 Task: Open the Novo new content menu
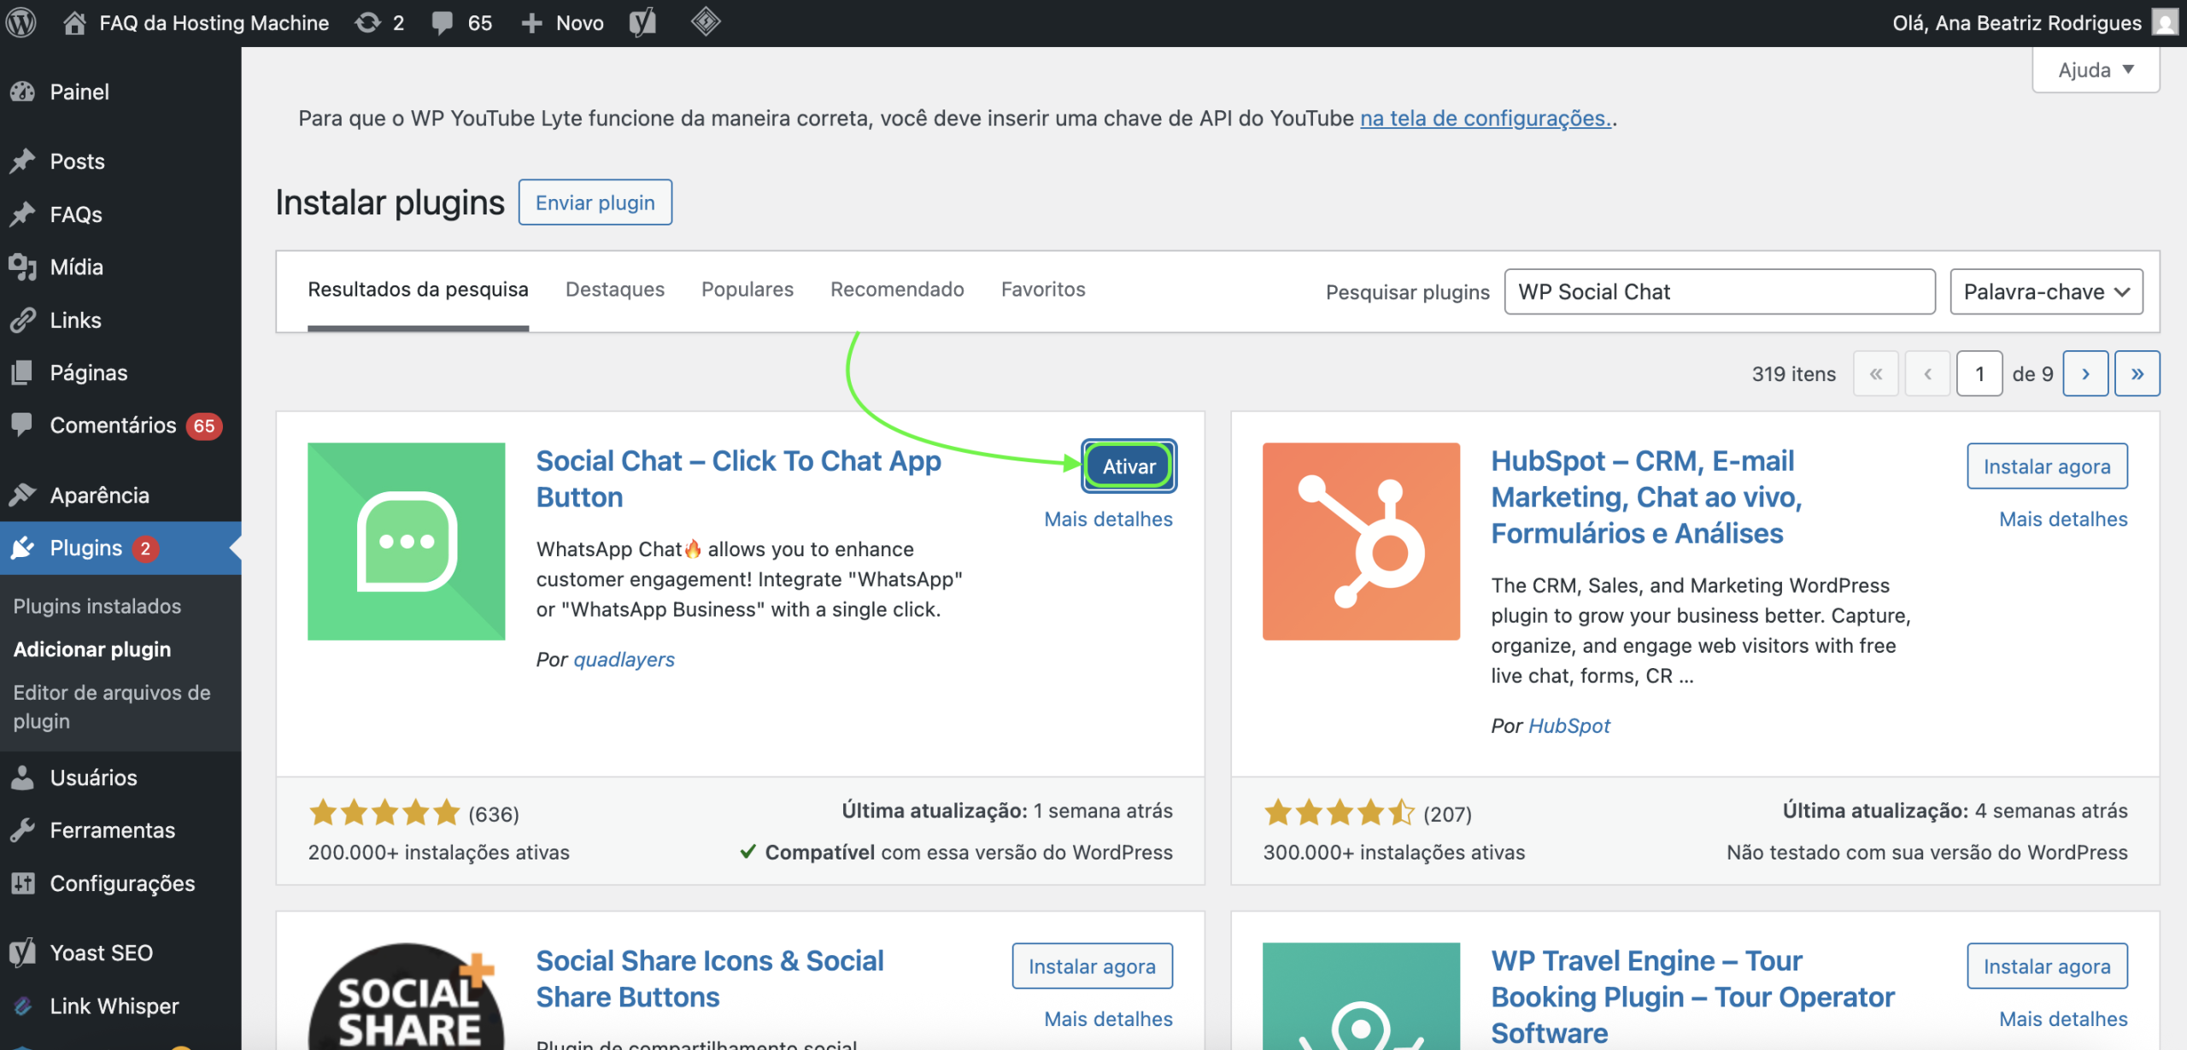562,23
